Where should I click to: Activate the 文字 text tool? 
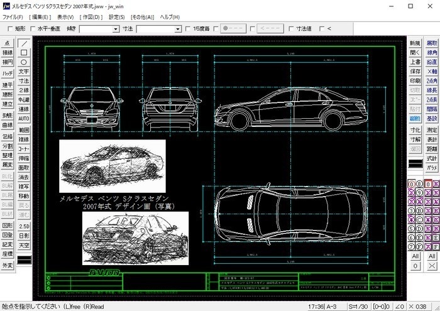click(x=24, y=72)
